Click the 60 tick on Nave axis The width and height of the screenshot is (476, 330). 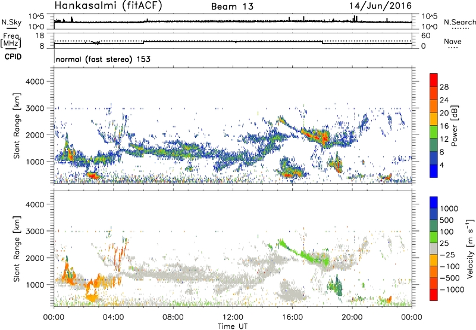(426, 36)
